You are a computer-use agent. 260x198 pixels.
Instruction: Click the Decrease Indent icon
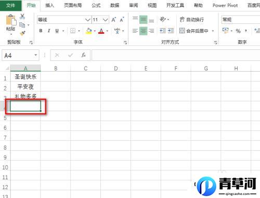point(163,31)
